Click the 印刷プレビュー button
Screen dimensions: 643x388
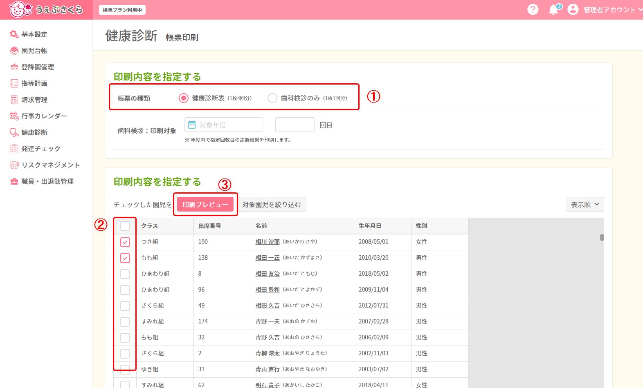(x=205, y=205)
